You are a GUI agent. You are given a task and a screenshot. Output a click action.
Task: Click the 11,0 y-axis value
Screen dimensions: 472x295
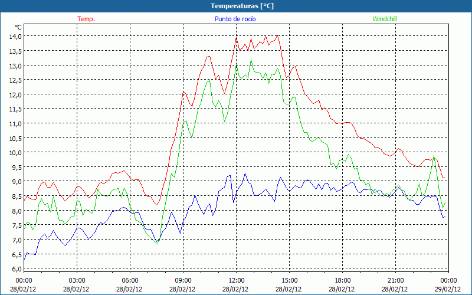click(x=16, y=124)
